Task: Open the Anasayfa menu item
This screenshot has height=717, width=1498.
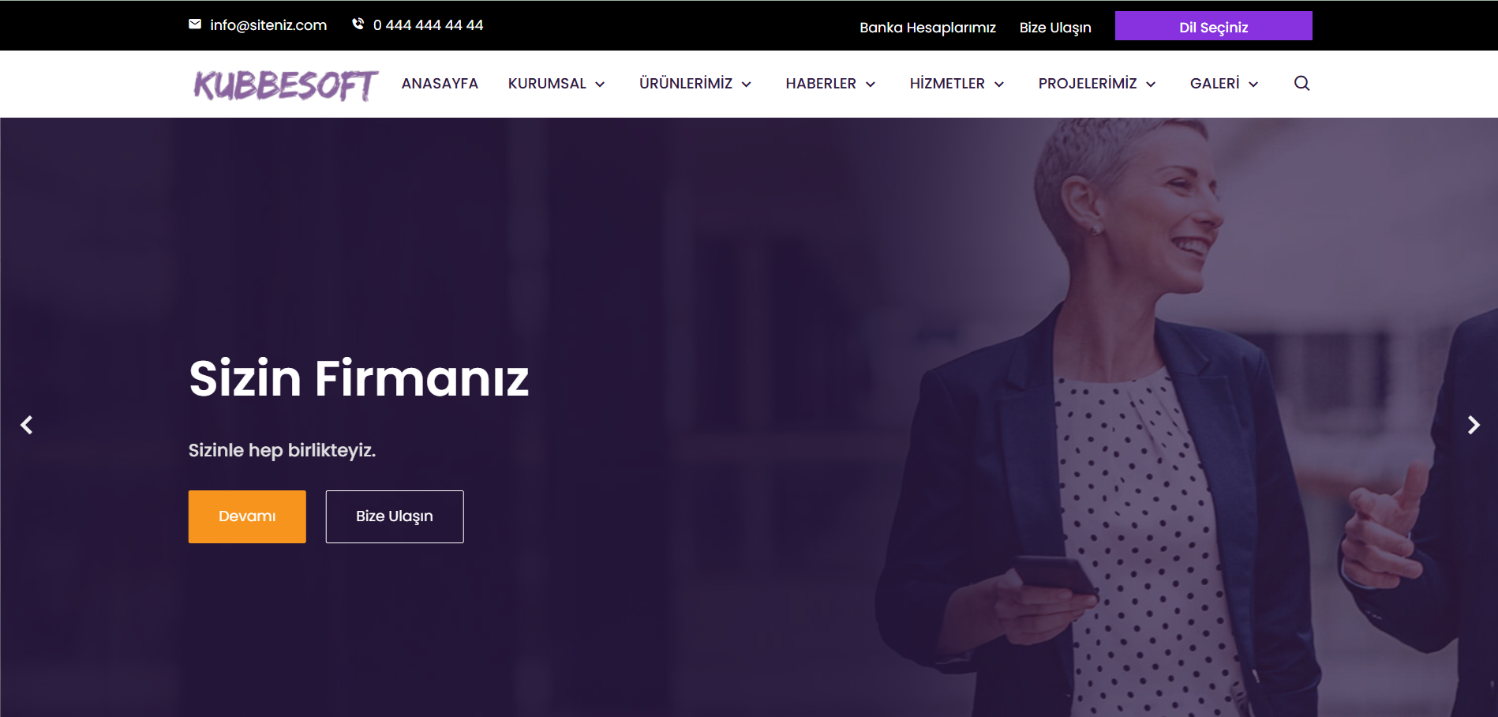Action: pyautogui.click(x=440, y=84)
